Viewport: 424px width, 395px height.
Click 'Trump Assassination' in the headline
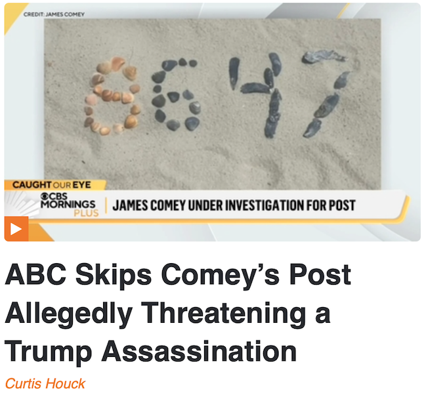click(150, 351)
